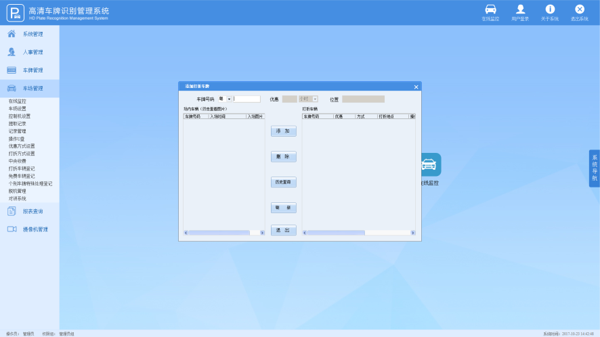Image resolution: width=600 pixels, height=337 pixels.
Task: Click the 退出系统 exit icon
Action: pyautogui.click(x=579, y=9)
